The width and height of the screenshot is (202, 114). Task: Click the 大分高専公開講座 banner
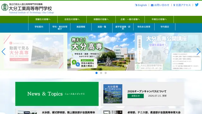(x=168, y=52)
